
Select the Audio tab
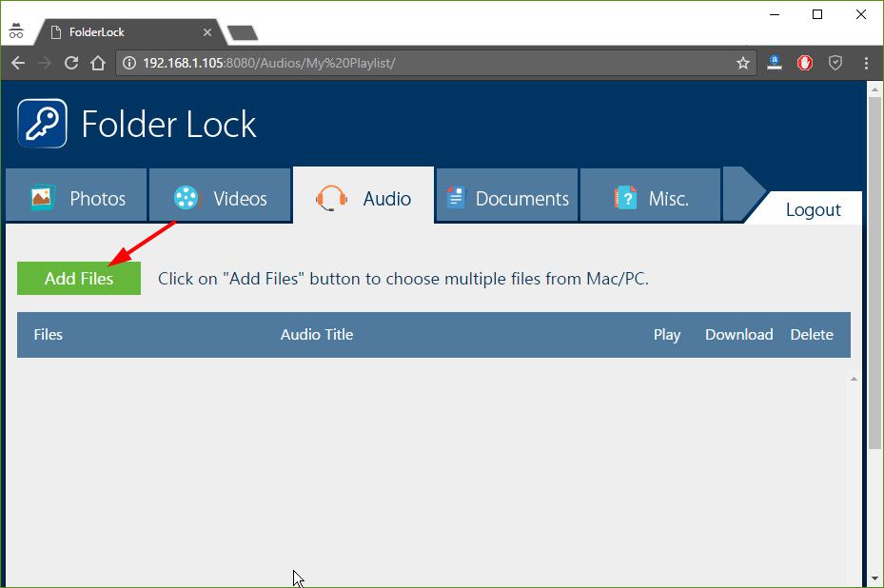tap(363, 195)
